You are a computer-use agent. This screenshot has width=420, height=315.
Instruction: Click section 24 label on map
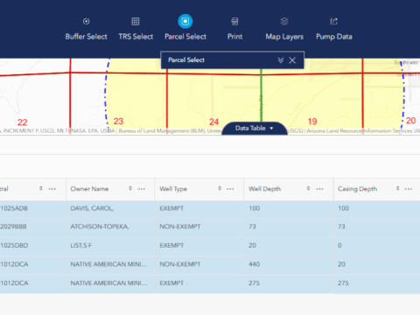point(213,122)
